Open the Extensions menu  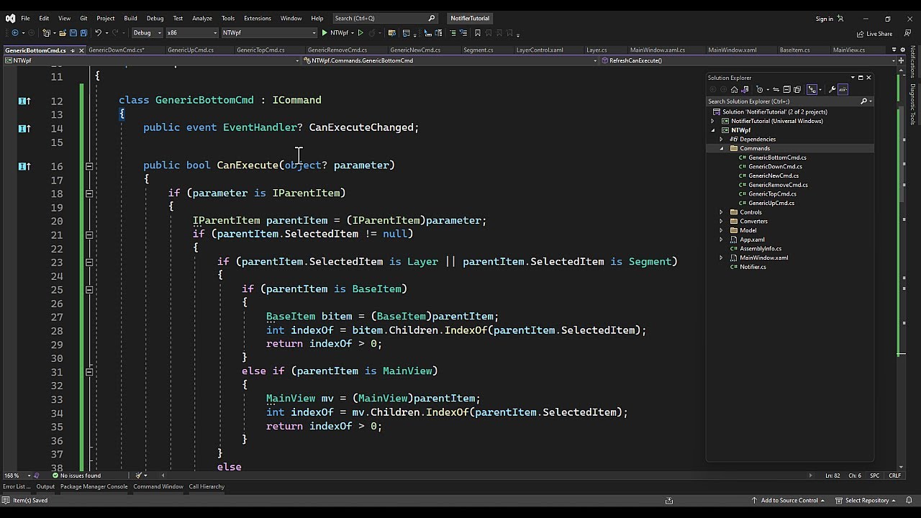[257, 18]
